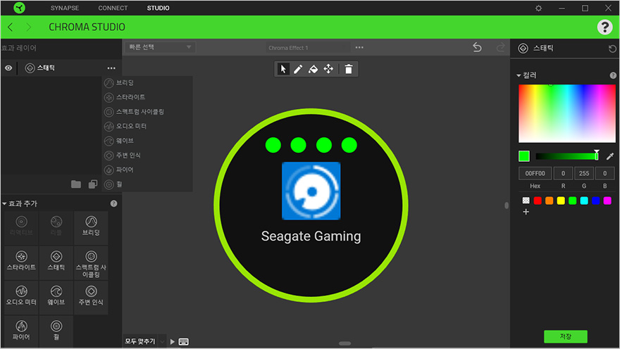Select the red color swatch
The image size is (620, 349).
(538, 201)
